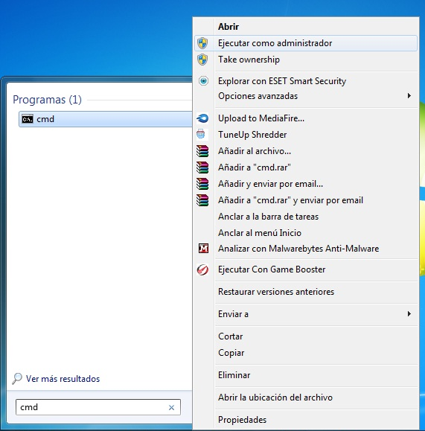The height and width of the screenshot is (431, 425).
Task: Choose Eliminar from the context menu
Action: point(306,375)
